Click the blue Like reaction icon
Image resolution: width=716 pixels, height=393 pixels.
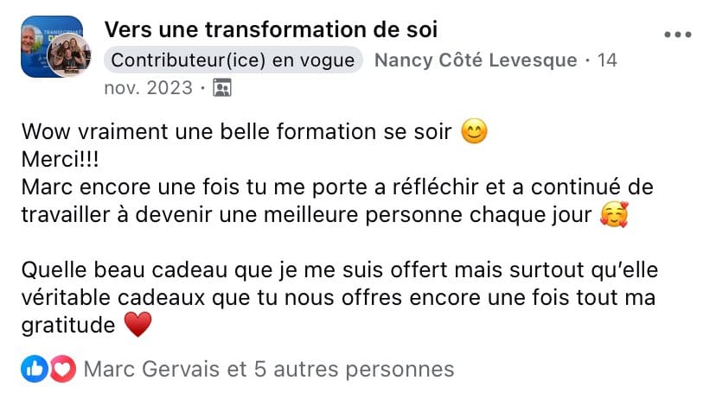pos(35,370)
